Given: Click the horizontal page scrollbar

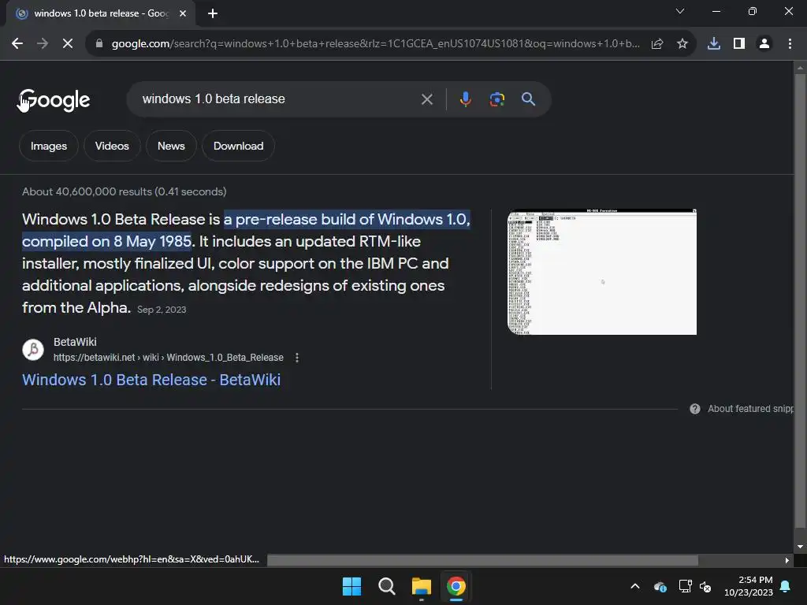Looking at the screenshot, I should click(482, 560).
